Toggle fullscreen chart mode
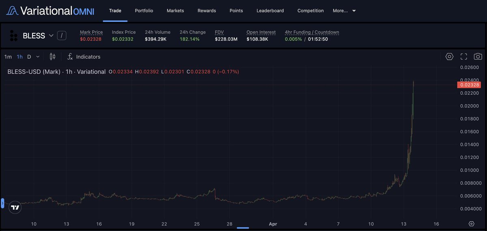This screenshot has width=487, height=231. (464, 57)
